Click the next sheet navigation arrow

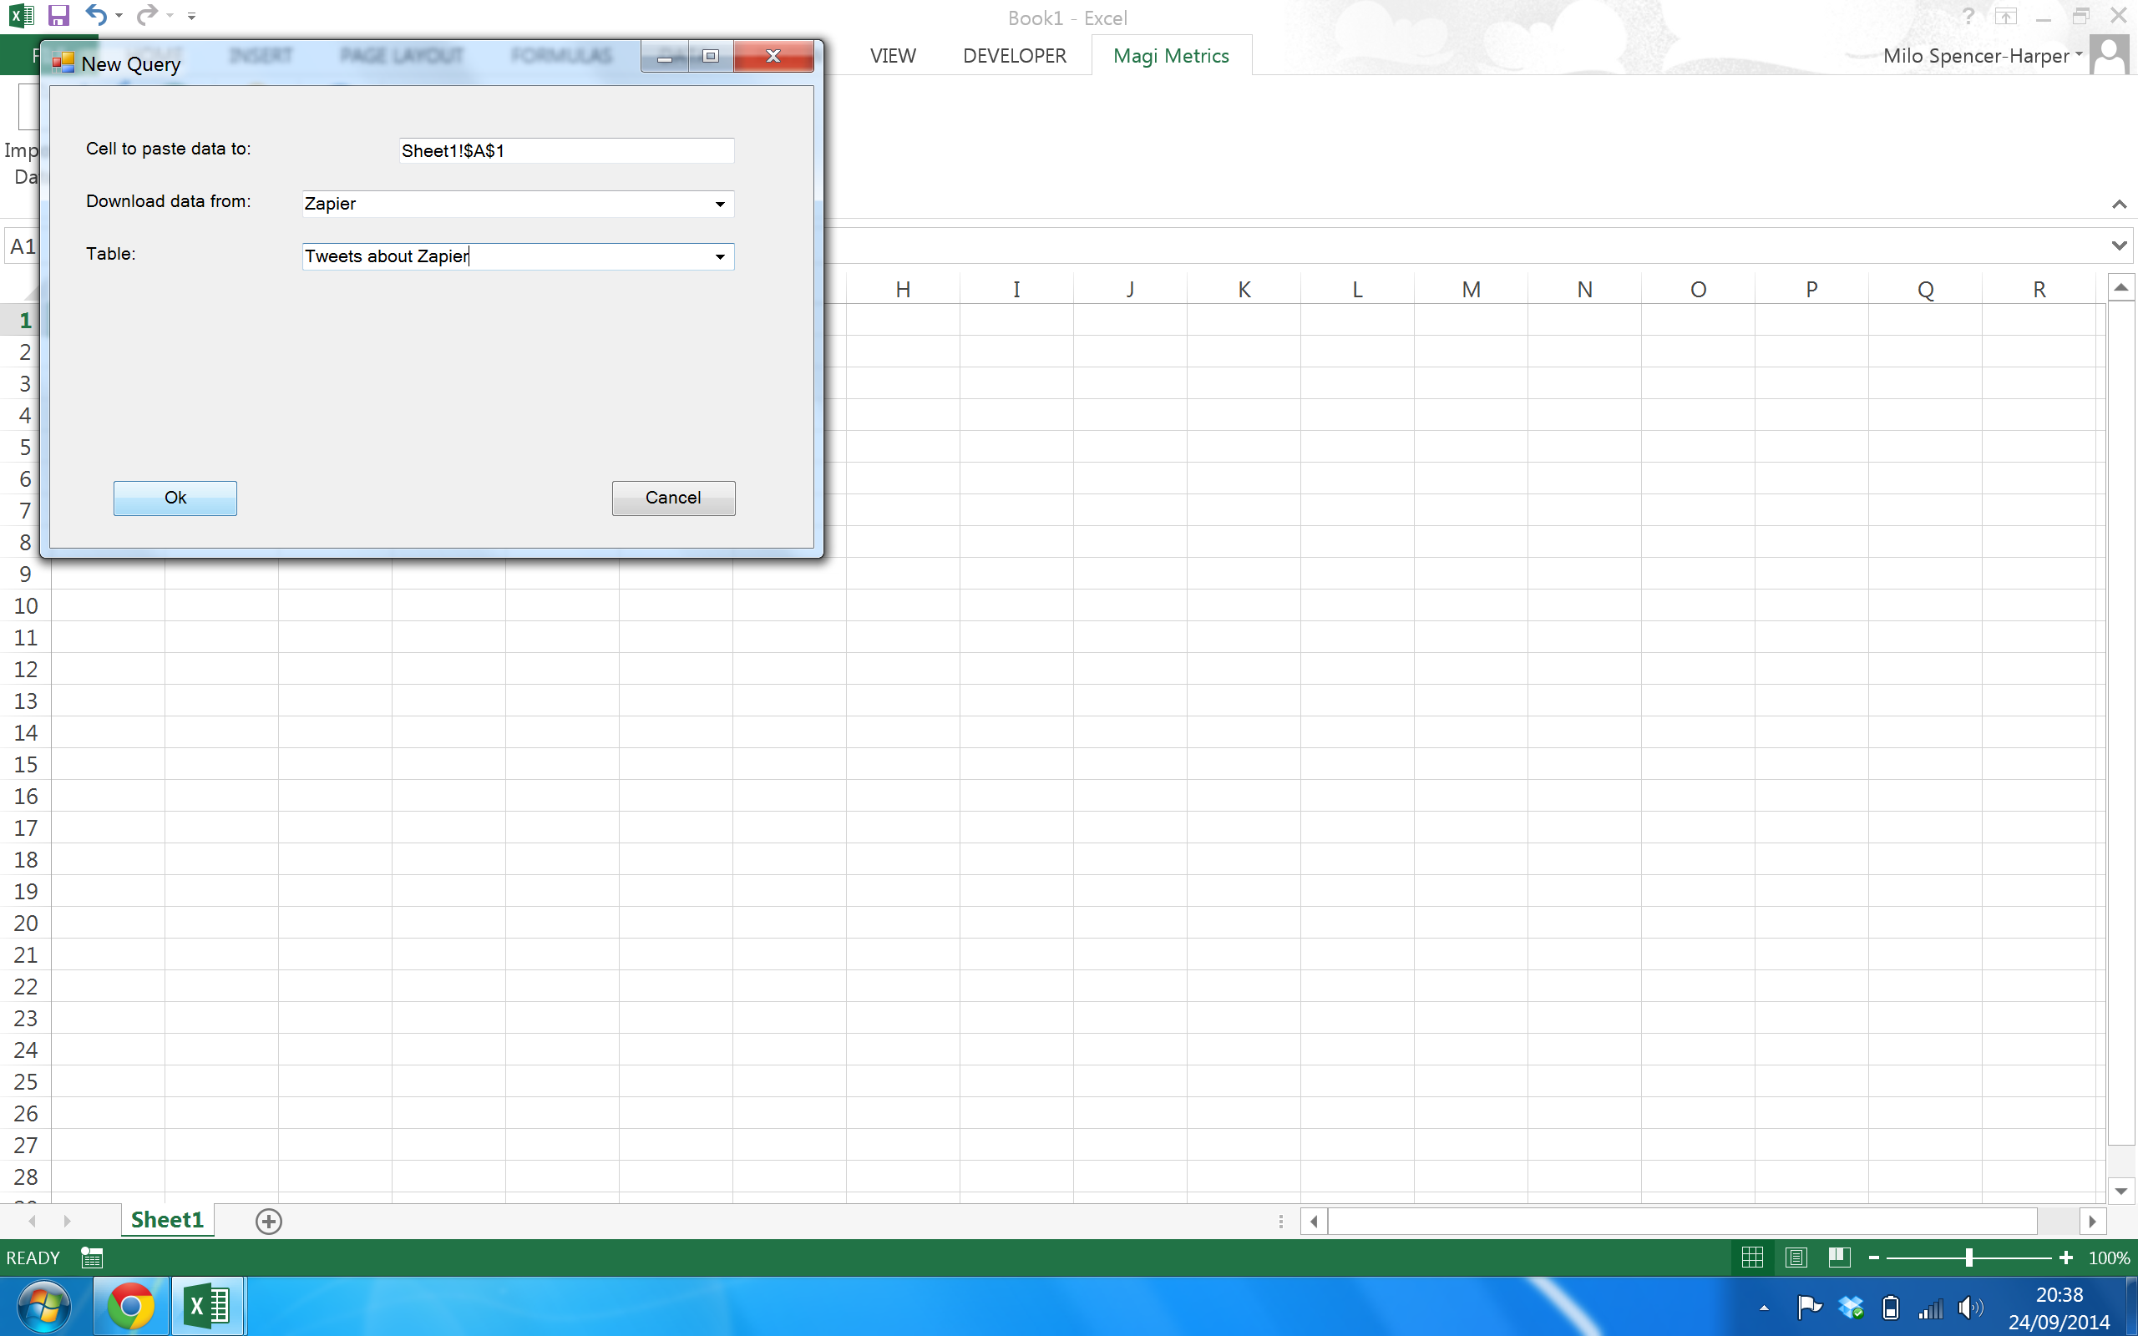click(x=67, y=1221)
